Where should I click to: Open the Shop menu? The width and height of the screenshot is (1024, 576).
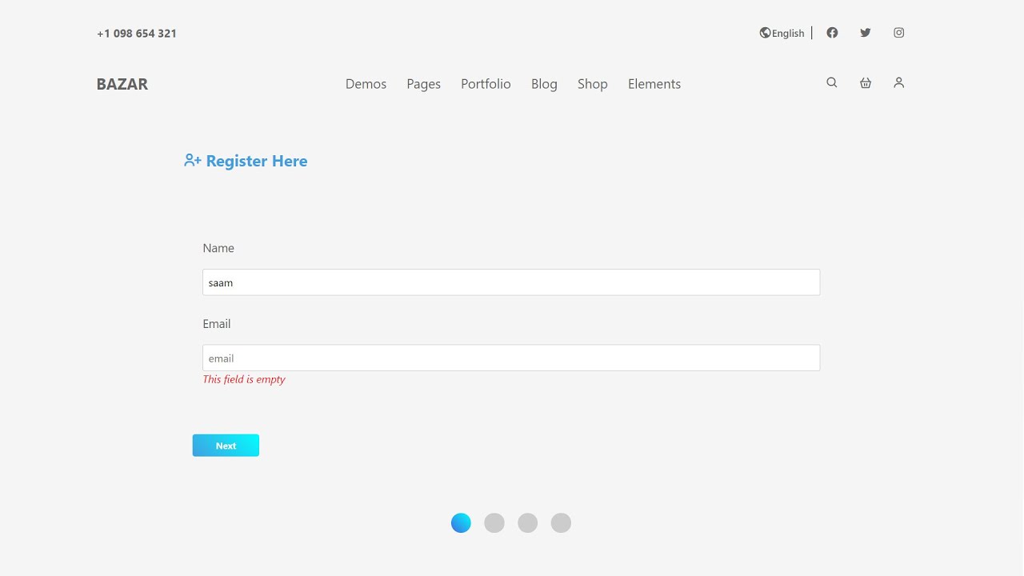click(593, 84)
